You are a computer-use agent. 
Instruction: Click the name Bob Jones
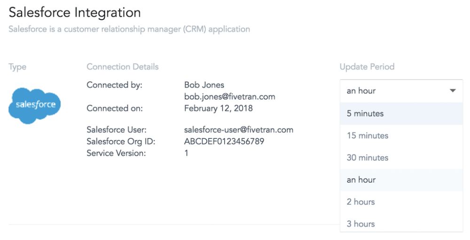click(204, 85)
